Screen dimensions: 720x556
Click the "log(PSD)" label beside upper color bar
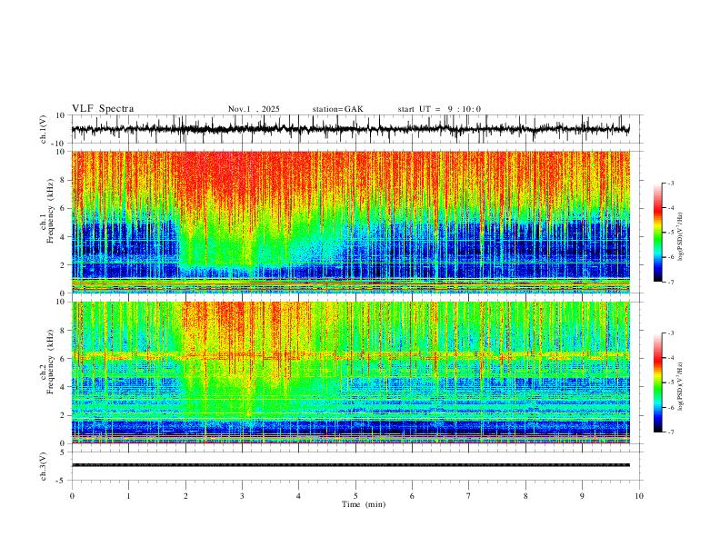tap(681, 237)
